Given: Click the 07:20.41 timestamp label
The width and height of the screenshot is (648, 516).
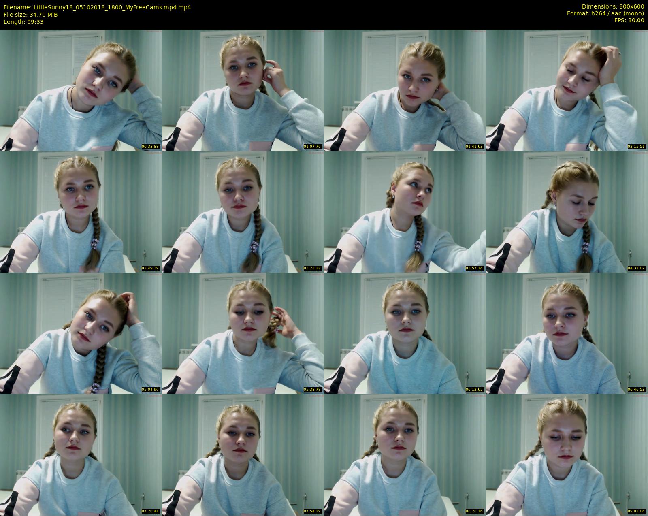Looking at the screenshot, I should (151, 511).
